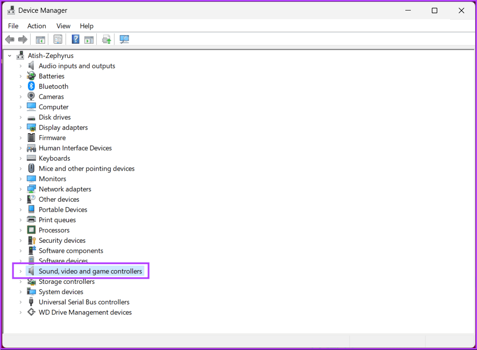Select the Processors category

(x=54, y=230)
